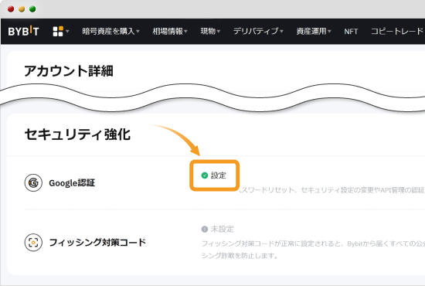425x286 pixels.
Task: Go to the NFT page
Action: 351,32
